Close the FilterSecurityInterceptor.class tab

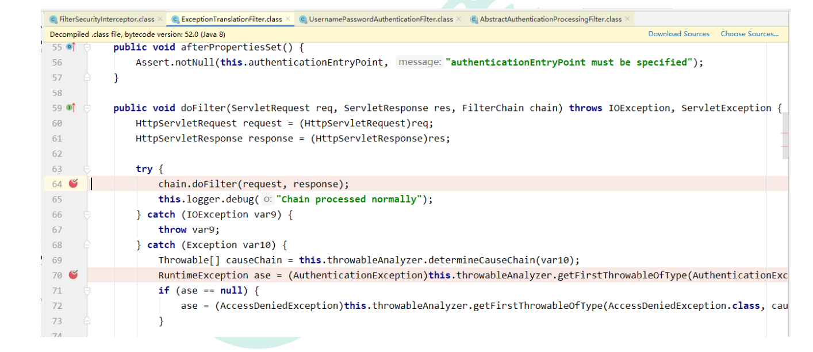[x=160, y=19]
